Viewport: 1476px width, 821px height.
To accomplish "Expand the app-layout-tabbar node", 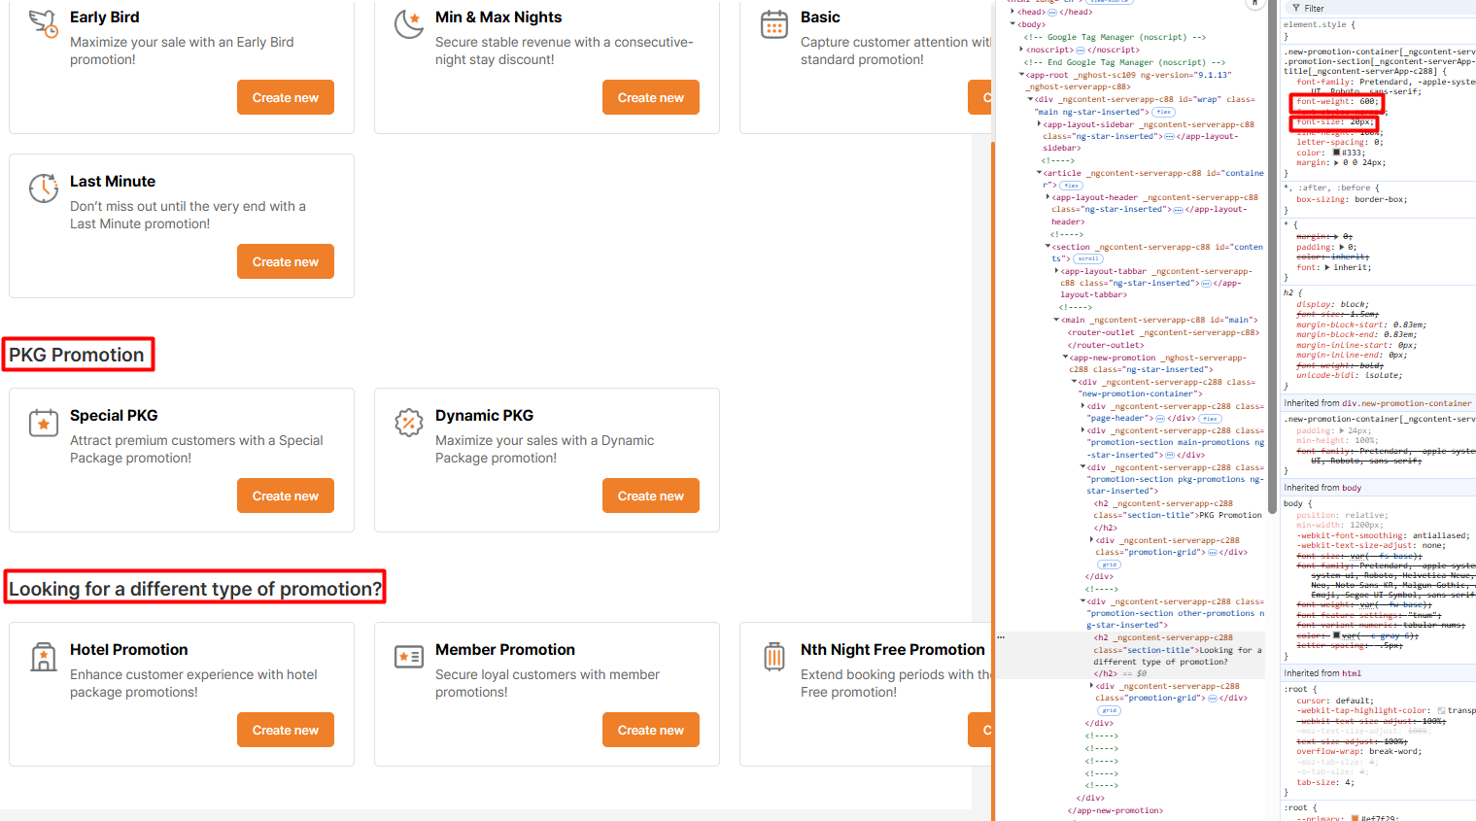I will (1057, 271).
